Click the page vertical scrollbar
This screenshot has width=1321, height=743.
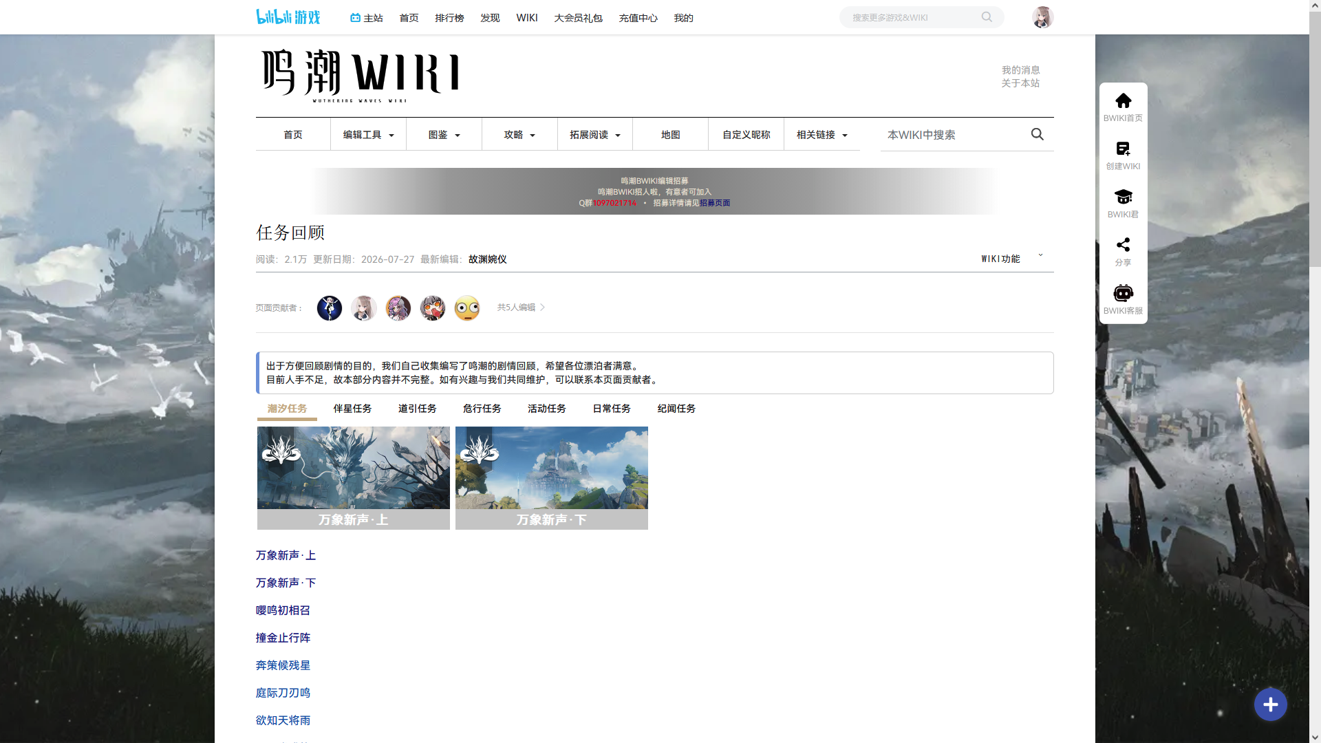(x=1315, y=138)
